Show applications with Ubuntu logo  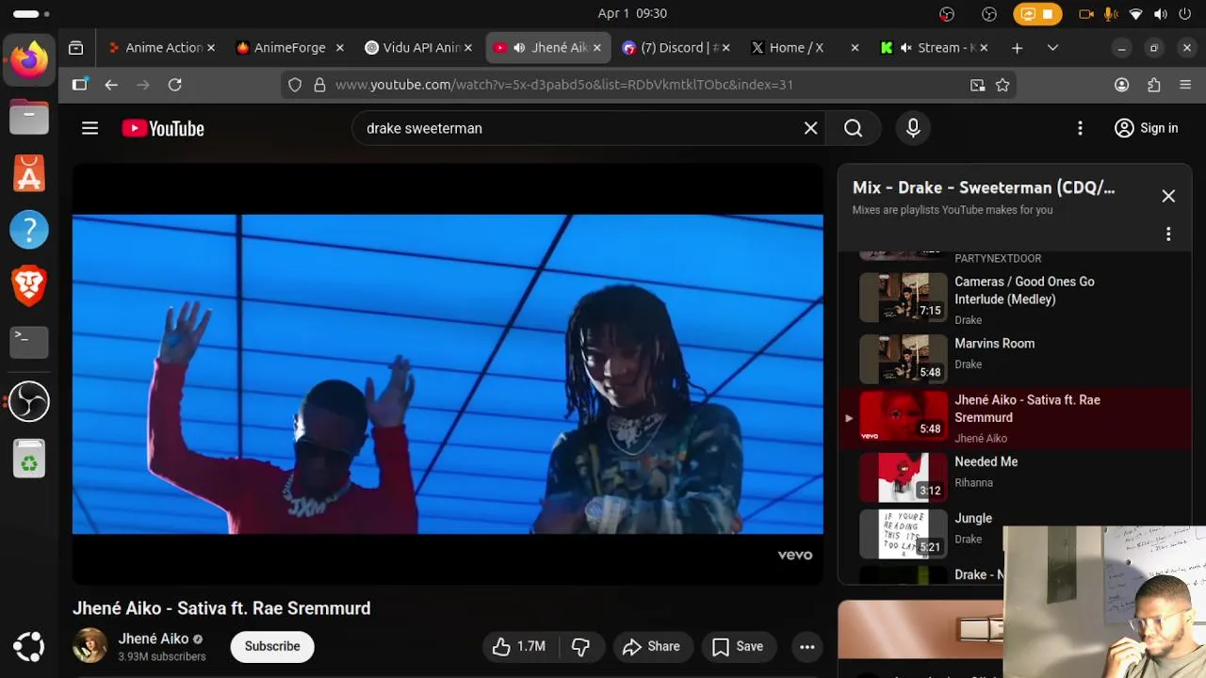pyautogui.click(x=29, y=646)
